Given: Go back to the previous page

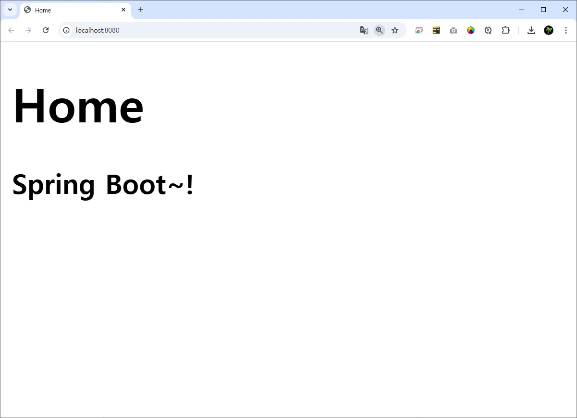Looking at the screenshot, I should 11,30.
